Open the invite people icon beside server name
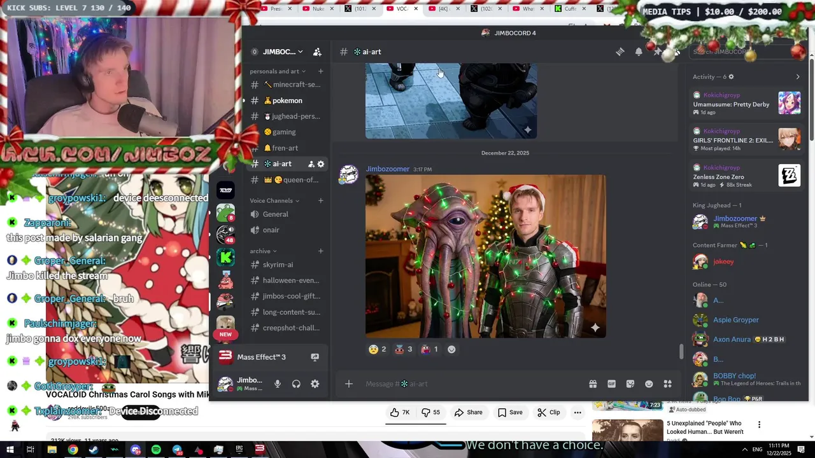 coord(317,52)
